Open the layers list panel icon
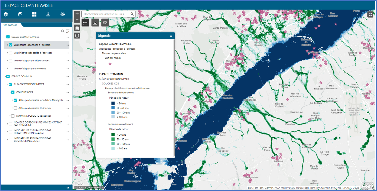 click(6, 14)
